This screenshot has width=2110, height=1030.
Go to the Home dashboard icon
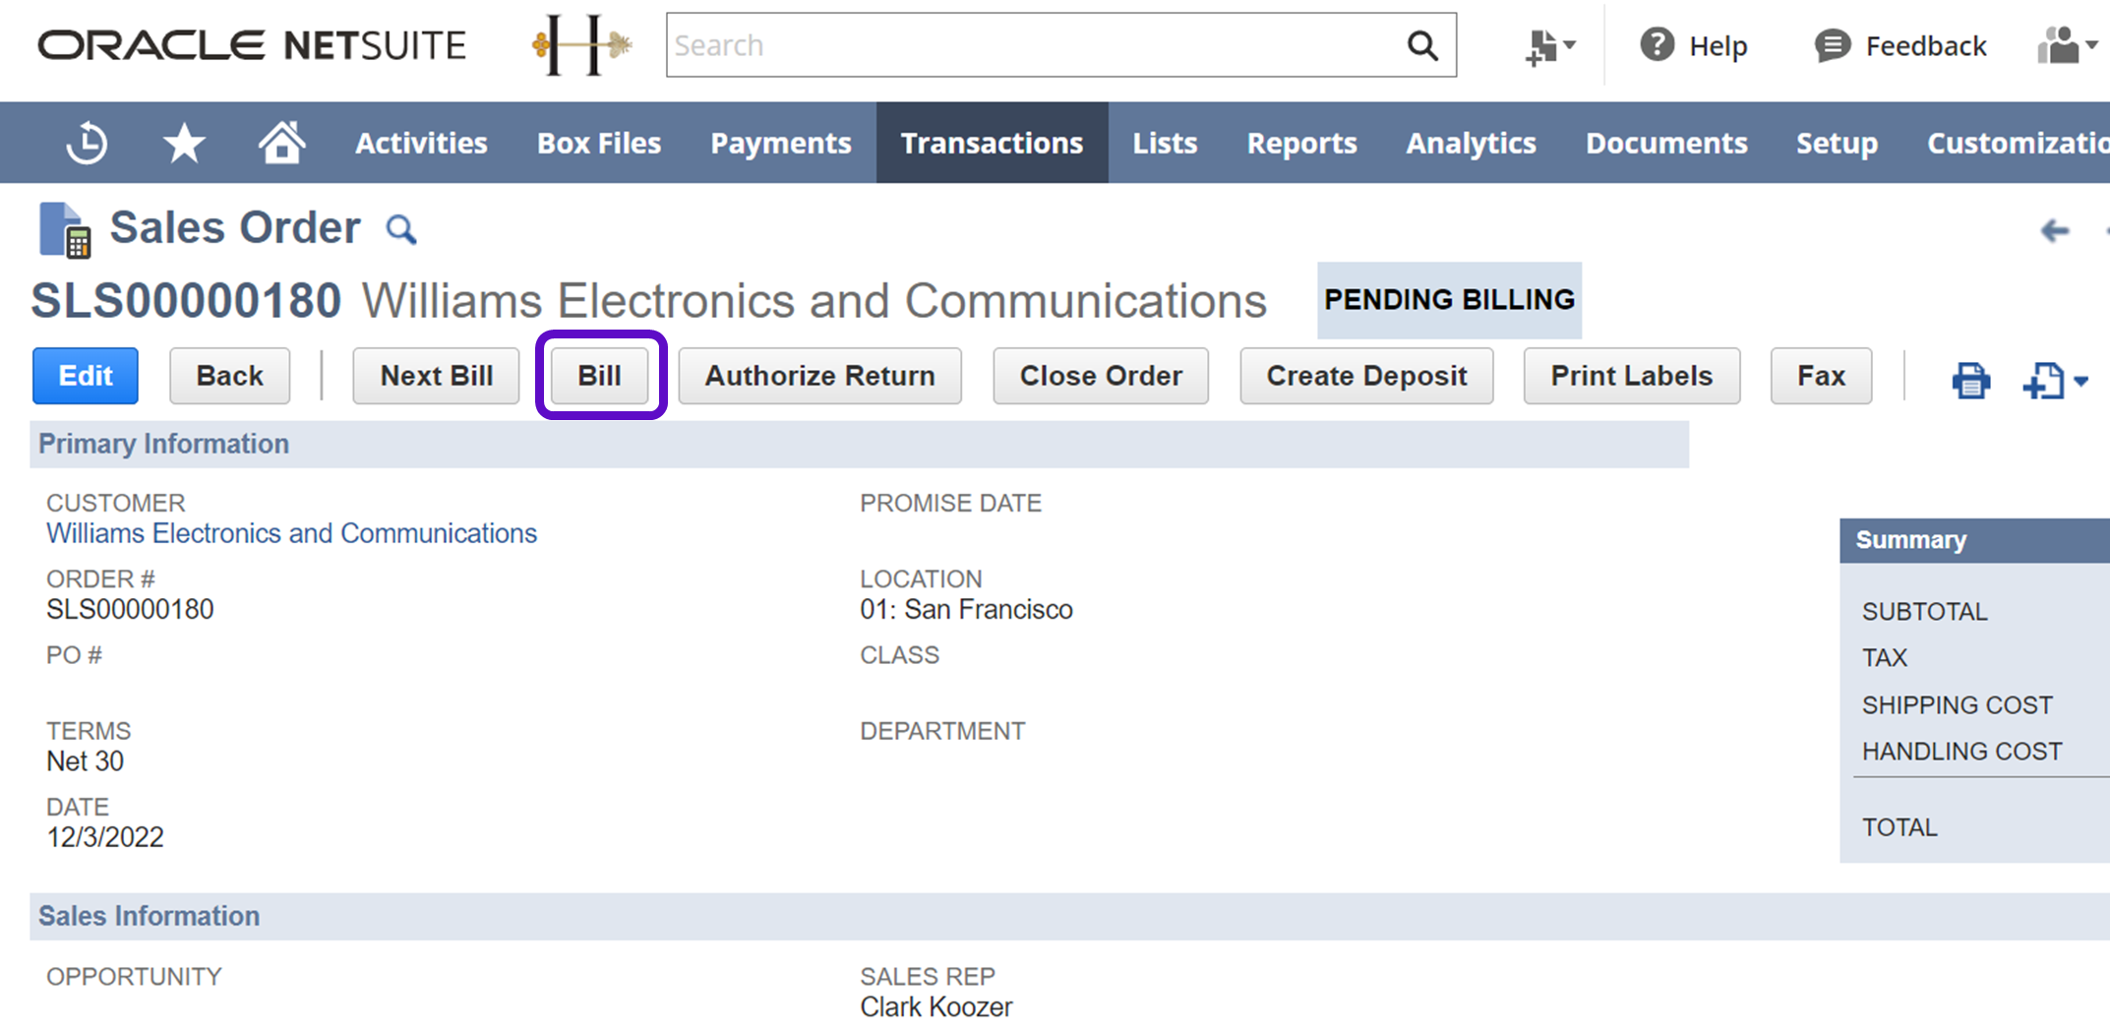281,144
